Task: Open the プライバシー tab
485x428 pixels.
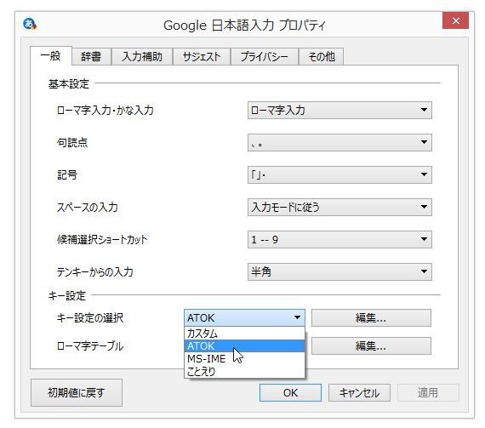Action: coord(265,56)
